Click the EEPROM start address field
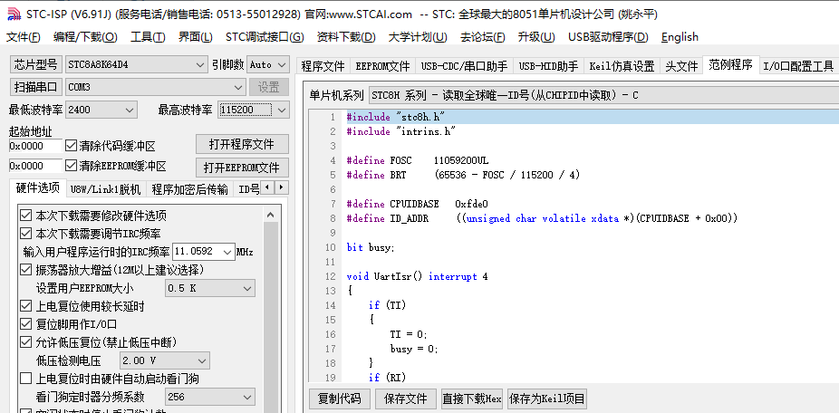Screen dimensions: 839x413 35,166
